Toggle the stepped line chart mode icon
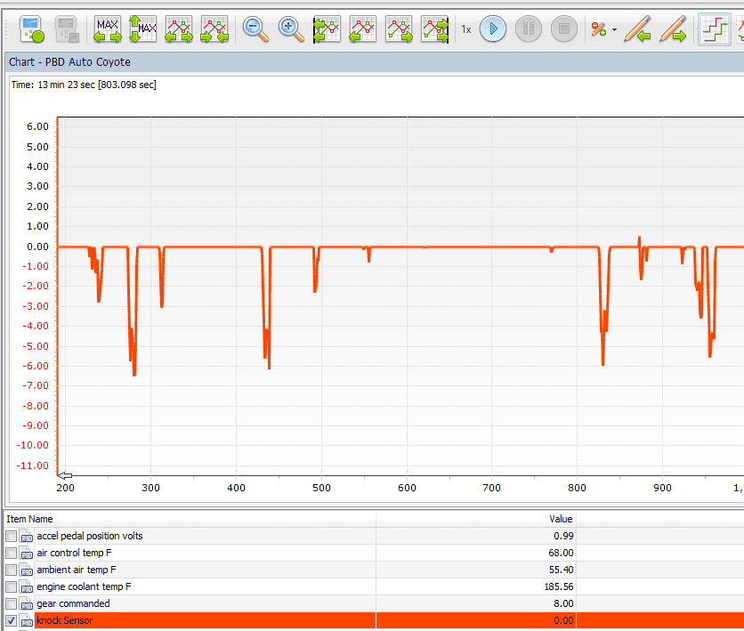 coord(715,29)
